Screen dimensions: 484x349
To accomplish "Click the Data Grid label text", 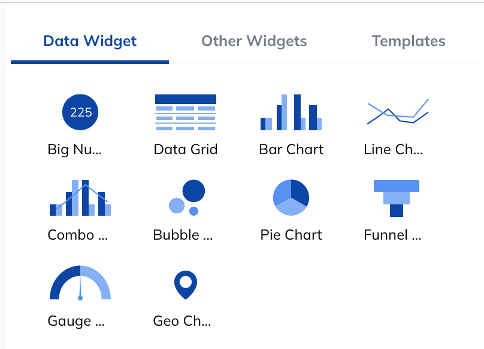I will pos(185,149).
